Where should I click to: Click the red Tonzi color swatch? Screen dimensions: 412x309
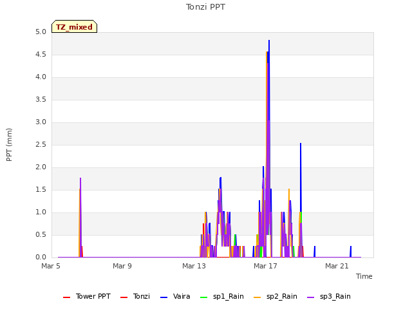124,297
